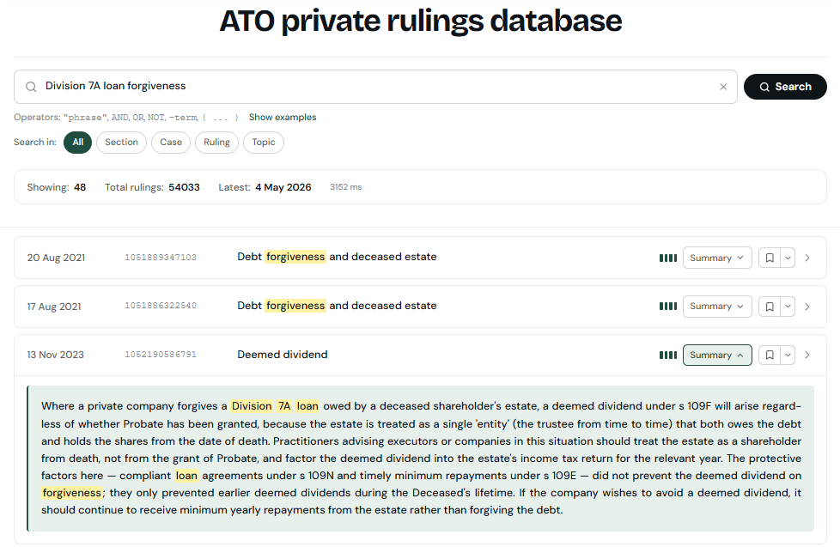Open ruling number 1051889347103

click(x=161, y=258)
